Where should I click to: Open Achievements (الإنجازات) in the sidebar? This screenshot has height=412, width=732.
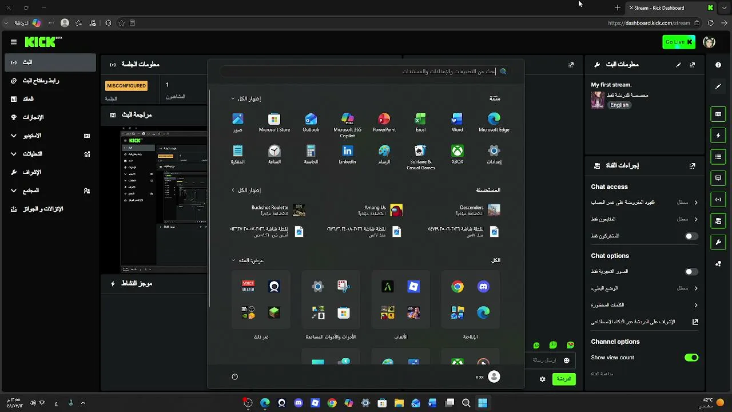[x=50, y=117]
